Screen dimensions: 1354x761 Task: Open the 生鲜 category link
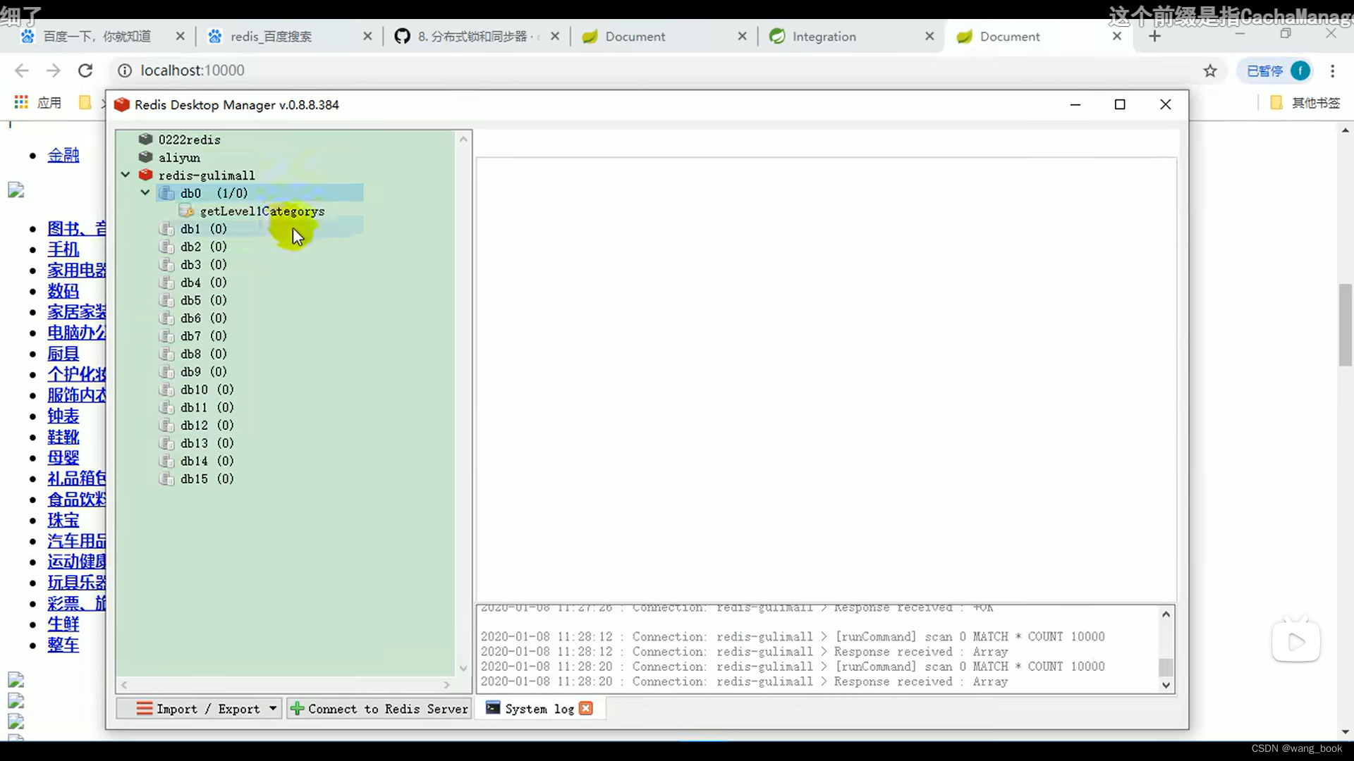tap(63, 624)
